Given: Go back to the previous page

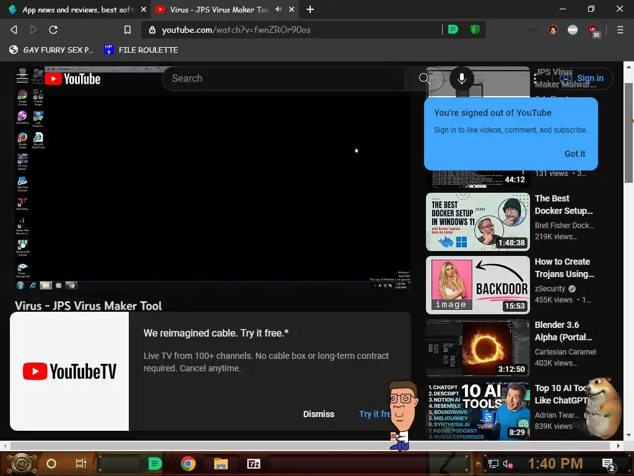Looking at the screenshot, I should [14, 30].
